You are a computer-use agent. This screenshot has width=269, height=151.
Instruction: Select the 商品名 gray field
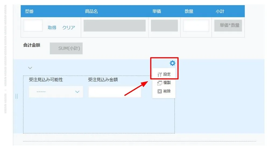pos(114,26)
